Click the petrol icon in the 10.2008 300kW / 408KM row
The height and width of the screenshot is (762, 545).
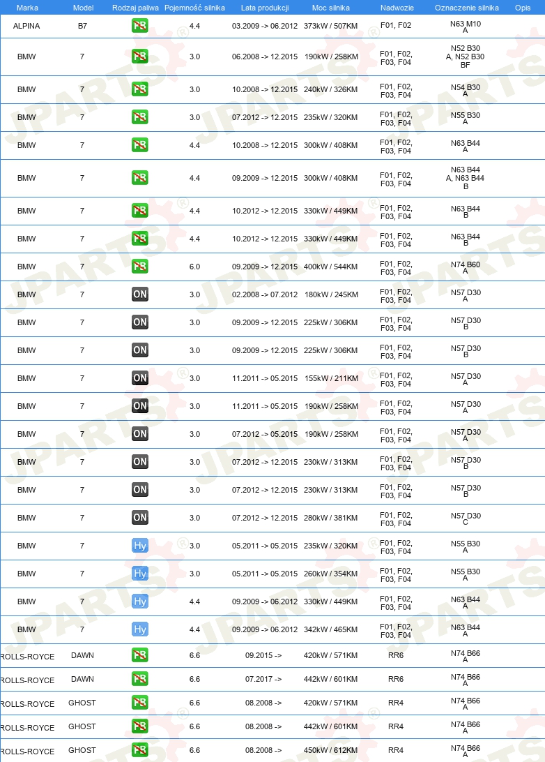tap(140, 145)
